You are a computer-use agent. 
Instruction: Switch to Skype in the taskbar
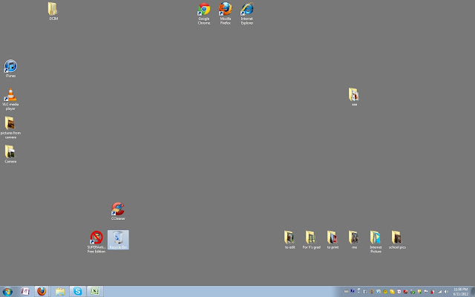77,292
